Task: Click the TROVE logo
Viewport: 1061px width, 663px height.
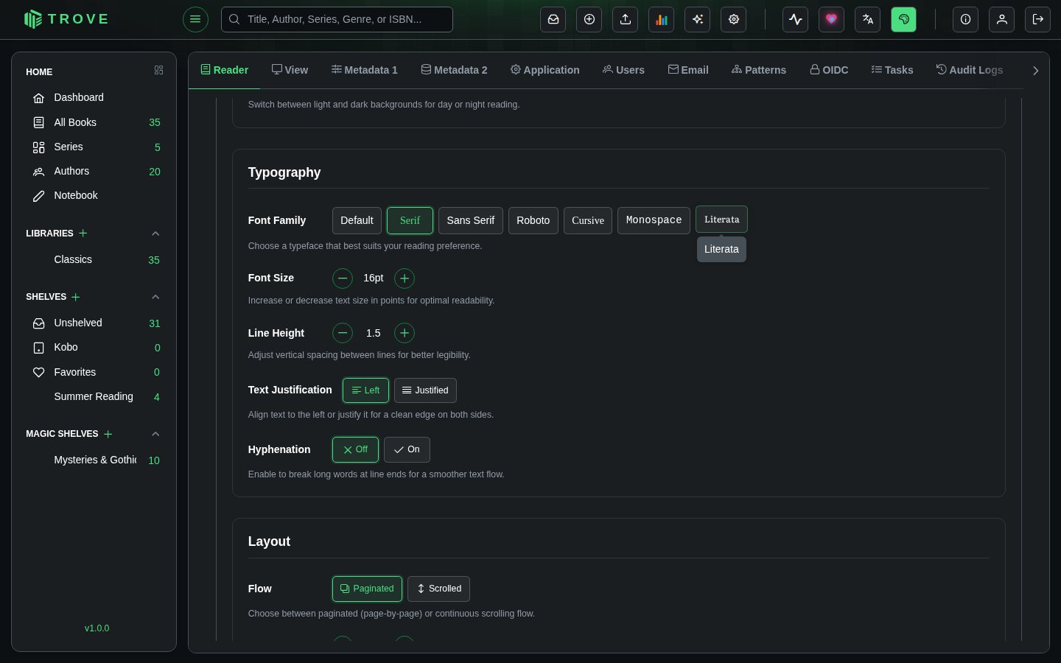Action: pos(66,19)
